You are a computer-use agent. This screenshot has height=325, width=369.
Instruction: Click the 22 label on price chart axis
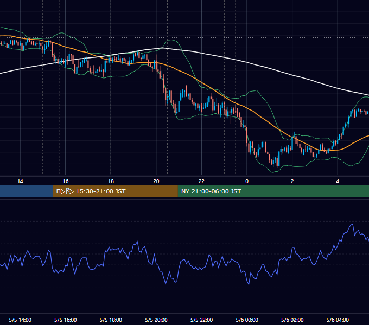coord(201,181)
